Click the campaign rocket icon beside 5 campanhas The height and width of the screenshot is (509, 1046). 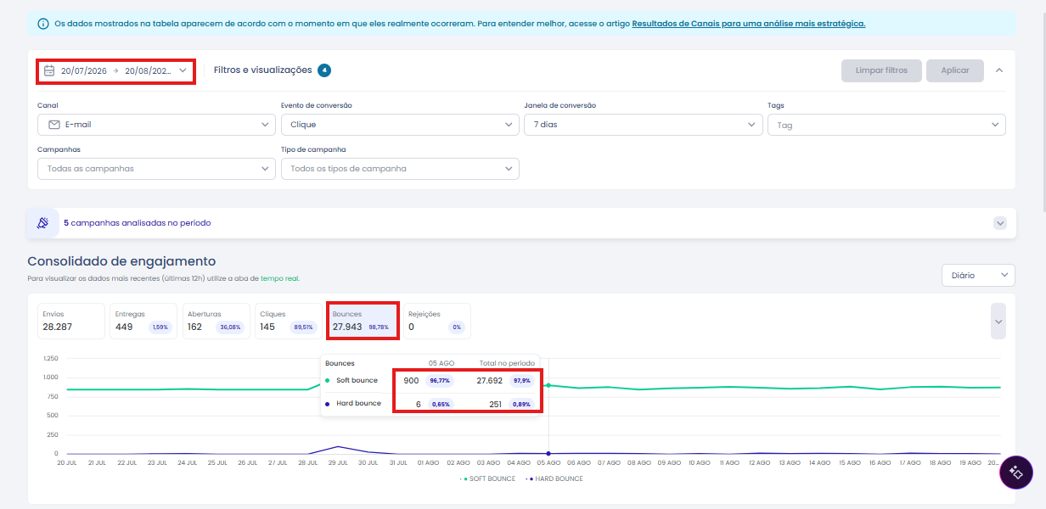pos(43,223)
